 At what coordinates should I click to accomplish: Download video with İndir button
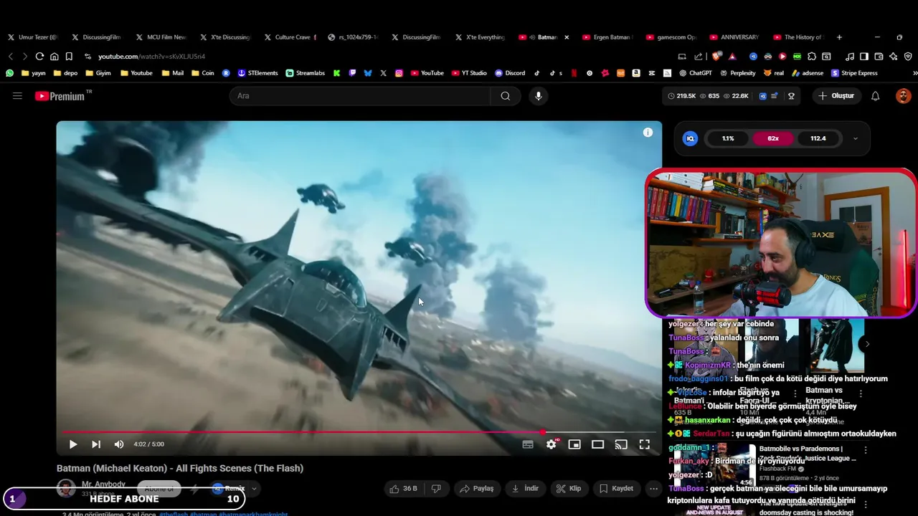point(525,489)
